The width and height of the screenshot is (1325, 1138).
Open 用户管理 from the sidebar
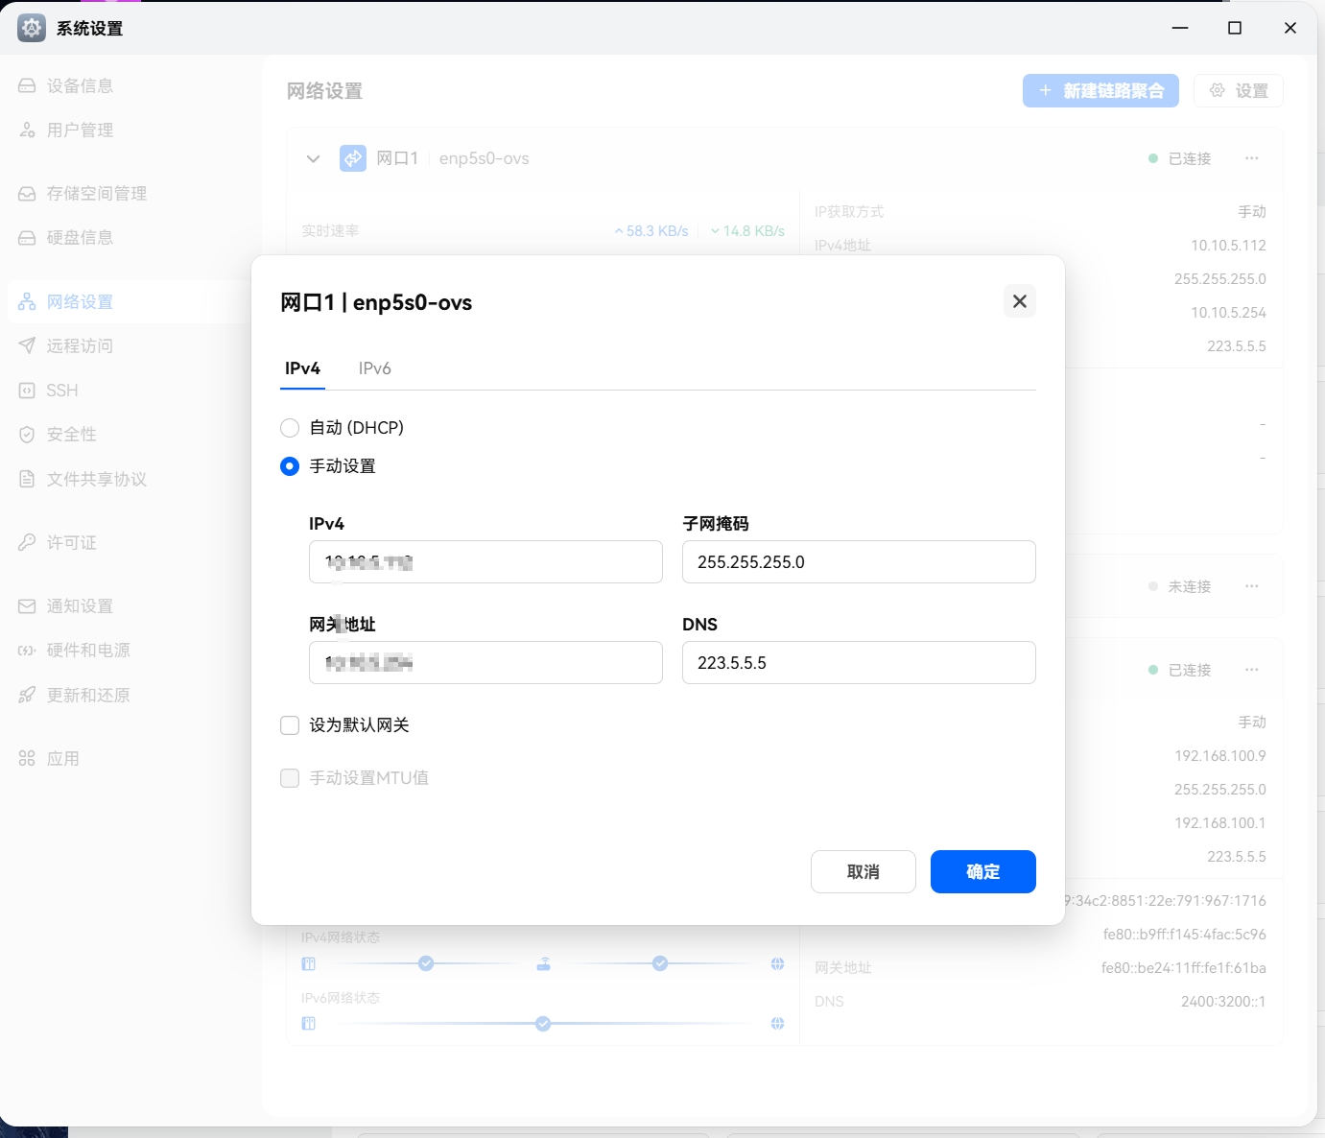point(80,130)
